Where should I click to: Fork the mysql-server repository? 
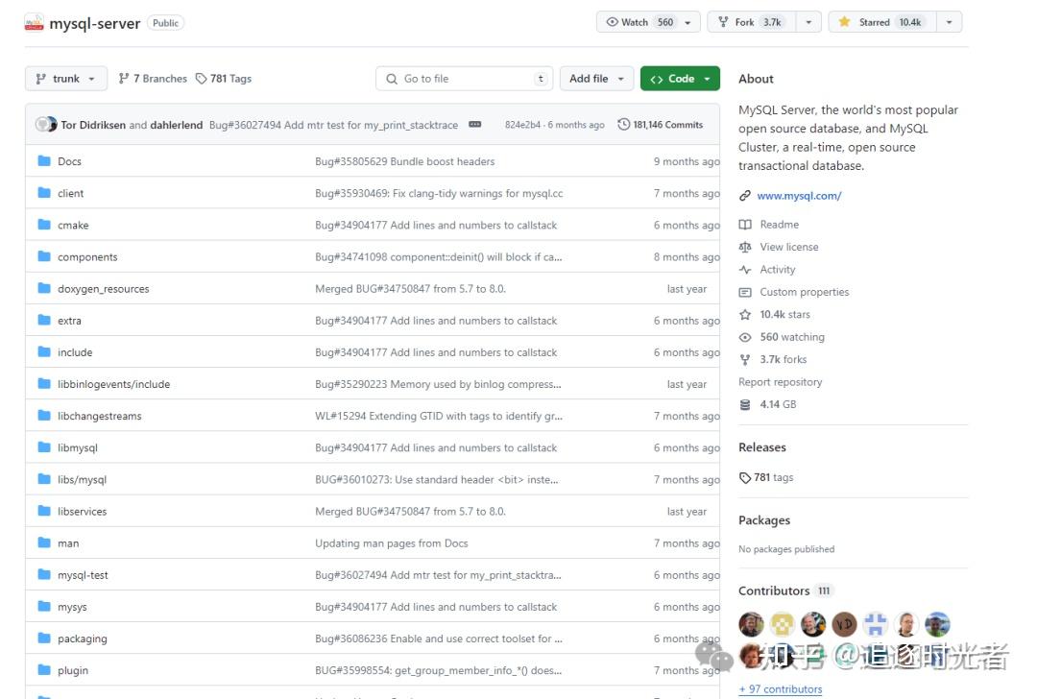click(x=752, y=22)
